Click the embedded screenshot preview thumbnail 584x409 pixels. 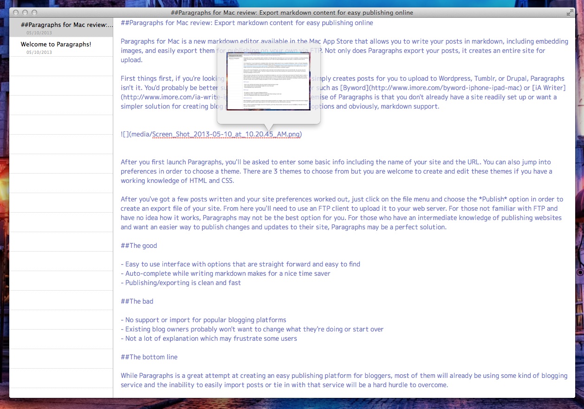[x=268, y=81]
